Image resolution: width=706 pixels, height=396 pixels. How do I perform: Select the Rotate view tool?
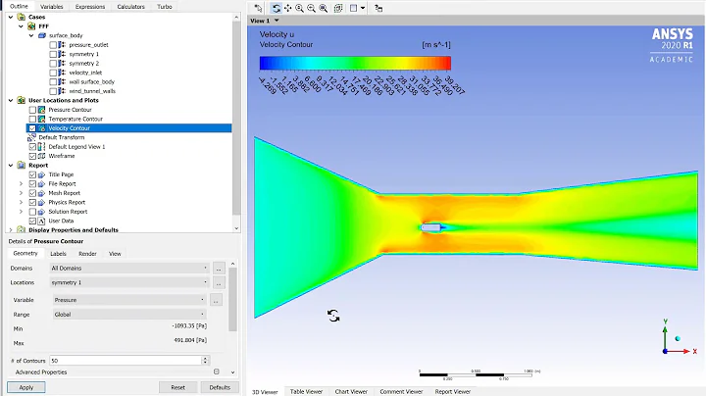pos(276,8)
